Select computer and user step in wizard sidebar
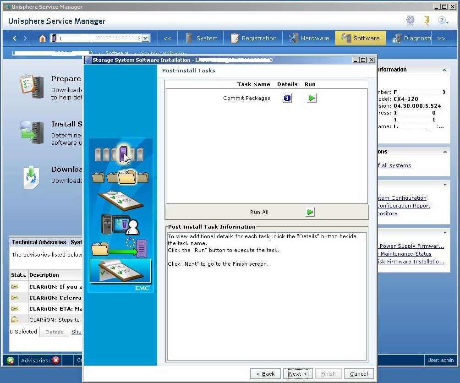The image size is (460, 383). coord(120,224)
